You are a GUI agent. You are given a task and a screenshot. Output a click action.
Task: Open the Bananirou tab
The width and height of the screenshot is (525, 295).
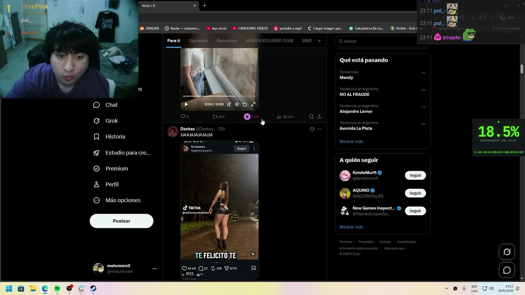[227, 41]
